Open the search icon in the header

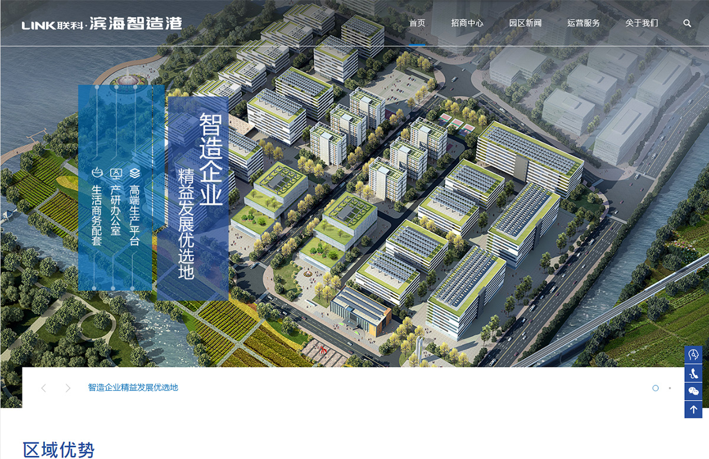point(687,23)
